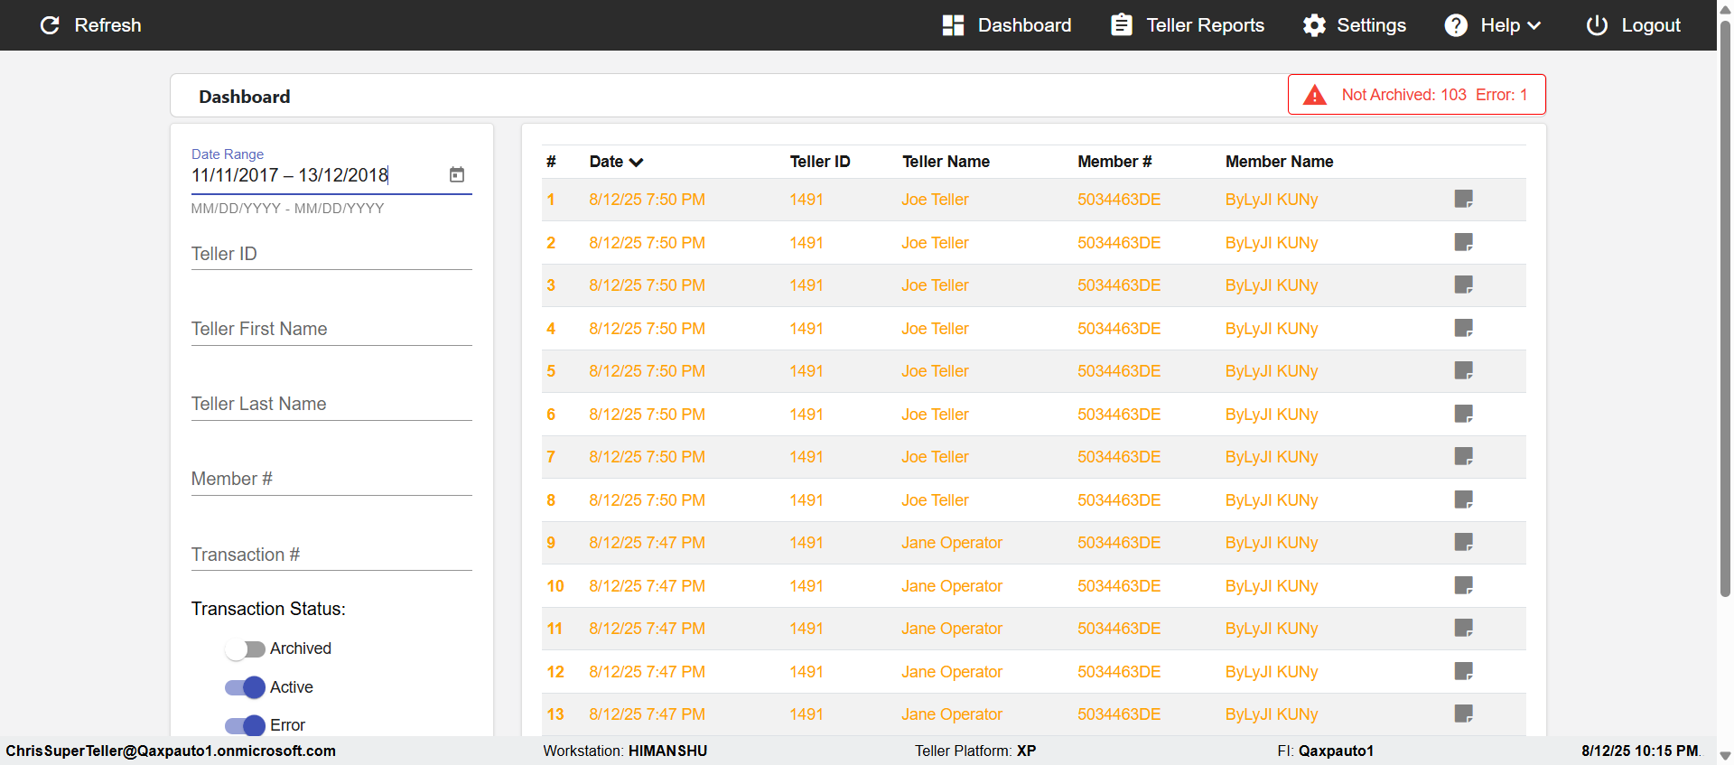Click the scrollbar down arrow
The image size is (1734, 765).
click(x=1725, y=756)
